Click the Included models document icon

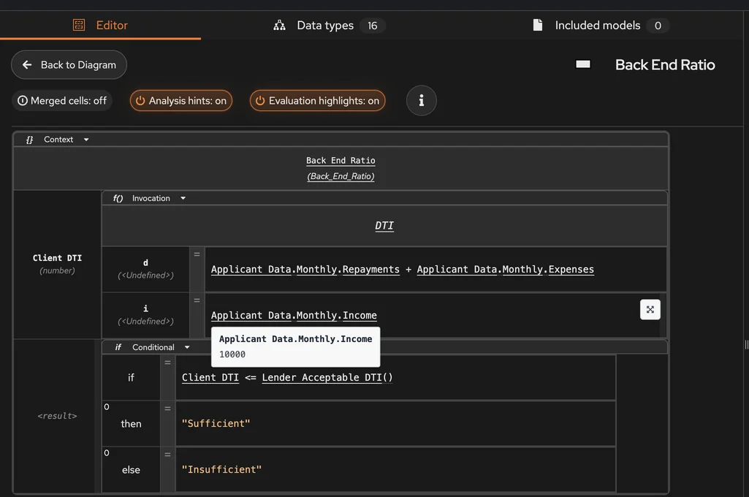(538, 25)
